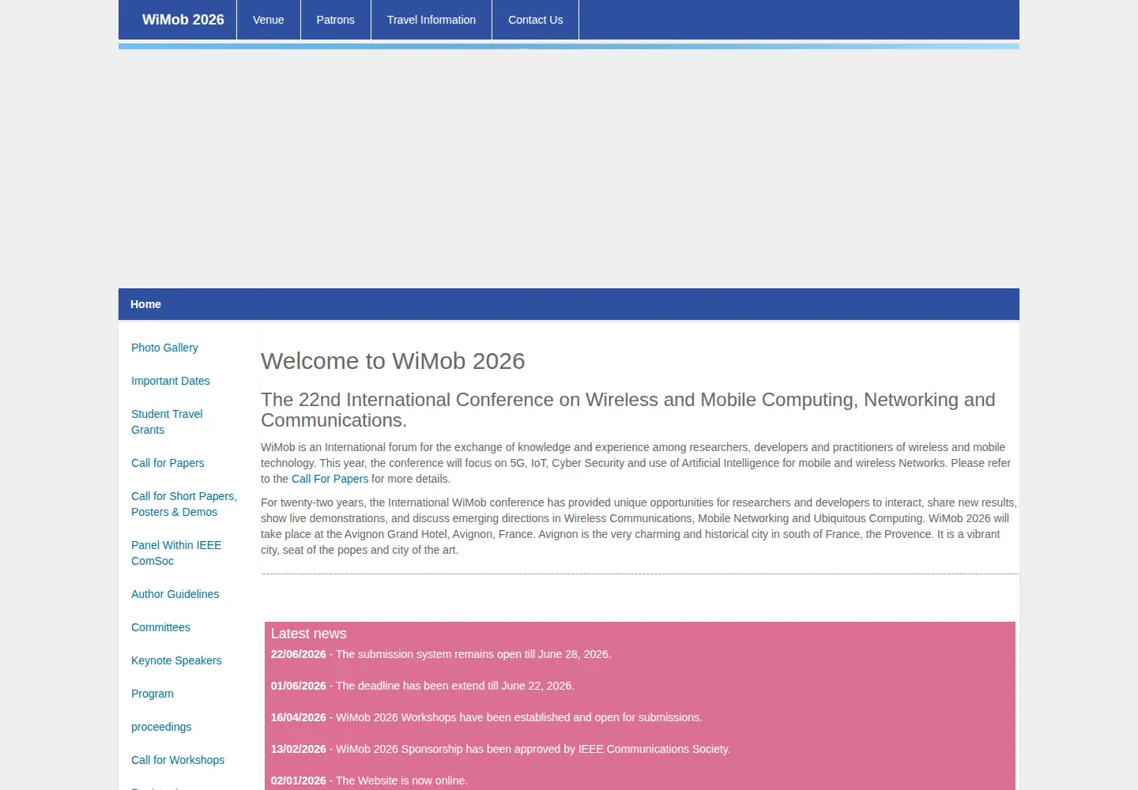Click the 22nd International Conference subtitle

628,410
